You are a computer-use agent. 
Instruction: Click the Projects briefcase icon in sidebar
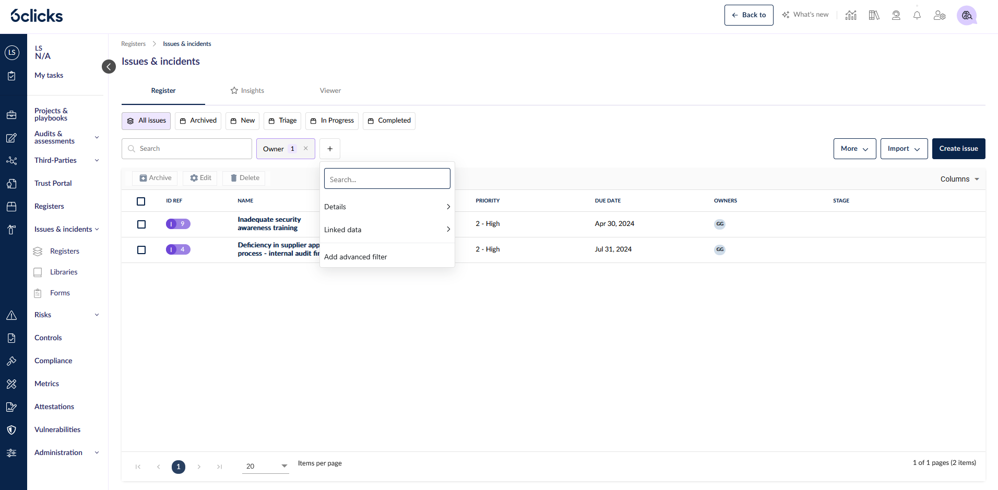11,115
